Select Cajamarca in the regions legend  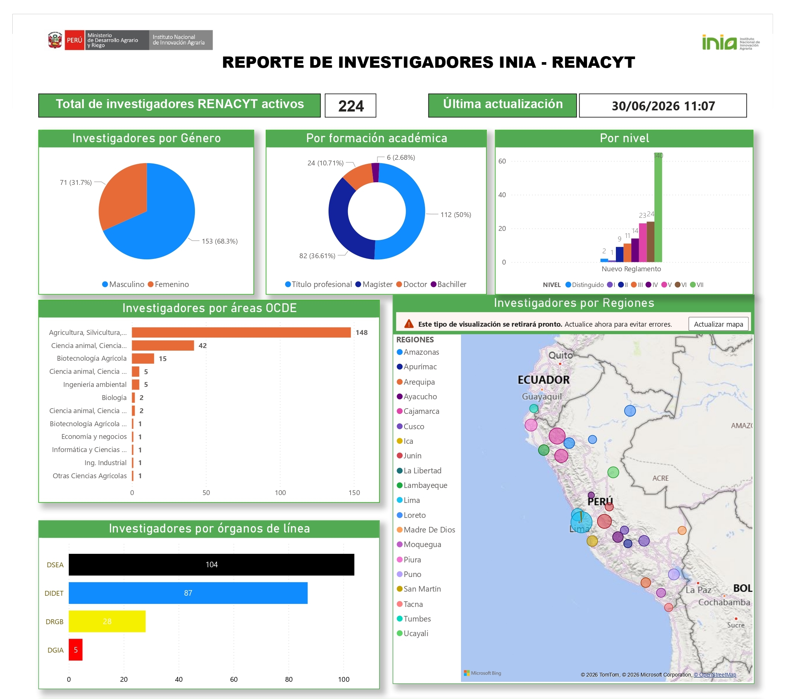(418, 411)
